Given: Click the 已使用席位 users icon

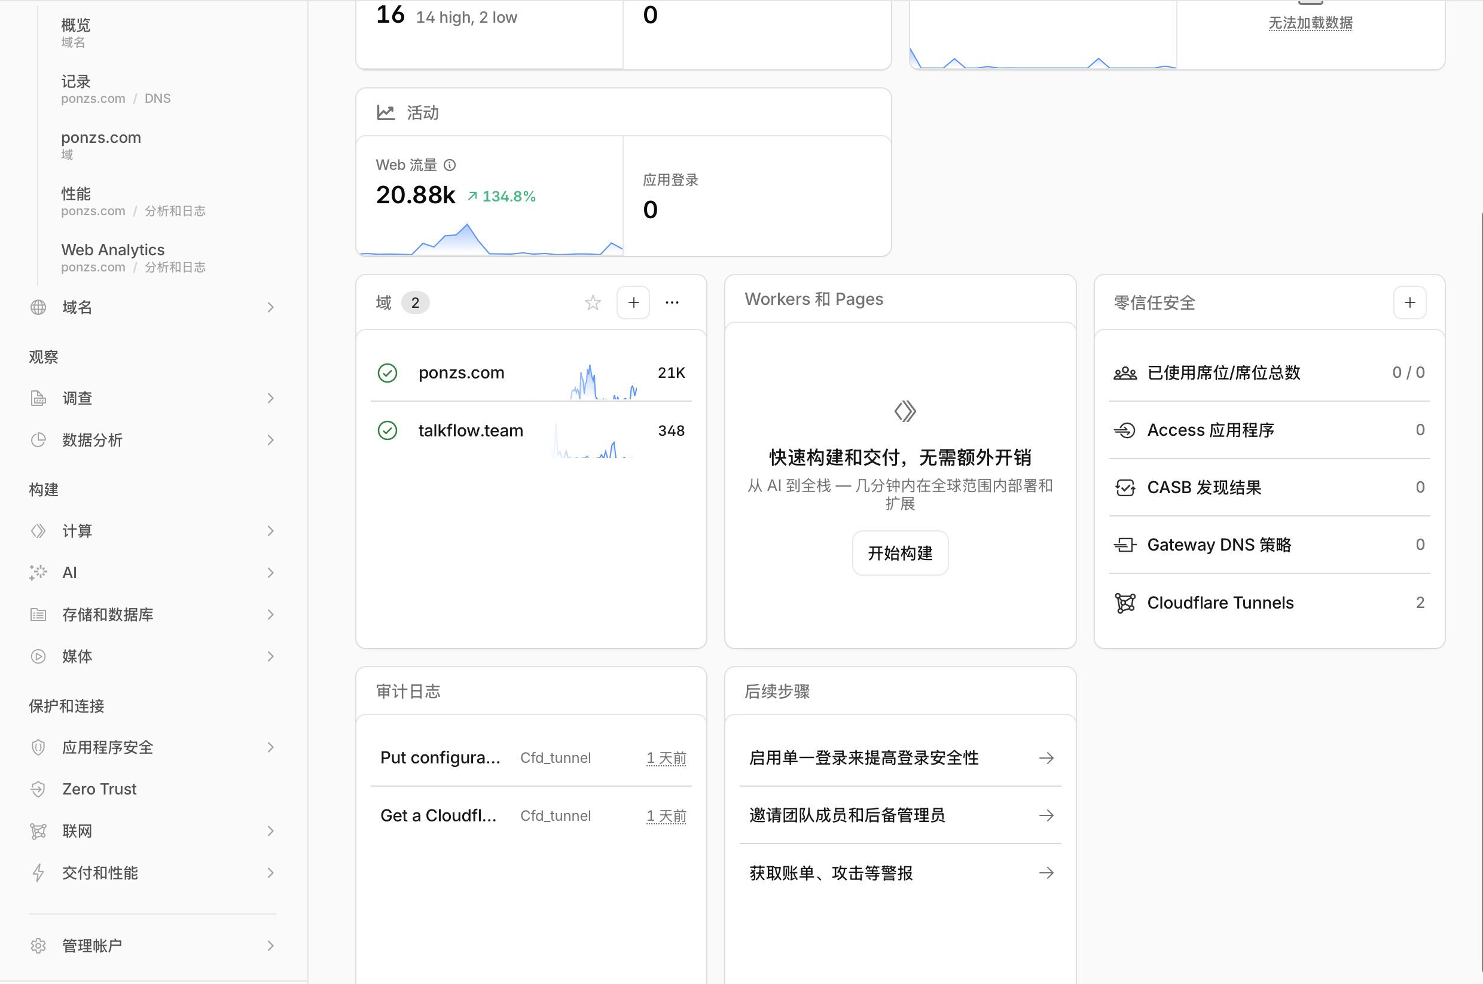Looking at the screenshot, I should [x=1125, y=374].
